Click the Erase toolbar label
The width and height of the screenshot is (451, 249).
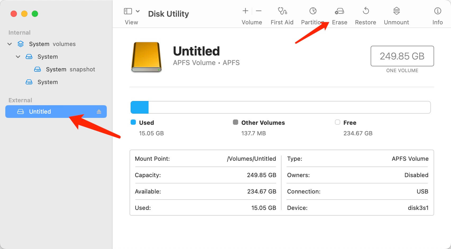point(340,22)
